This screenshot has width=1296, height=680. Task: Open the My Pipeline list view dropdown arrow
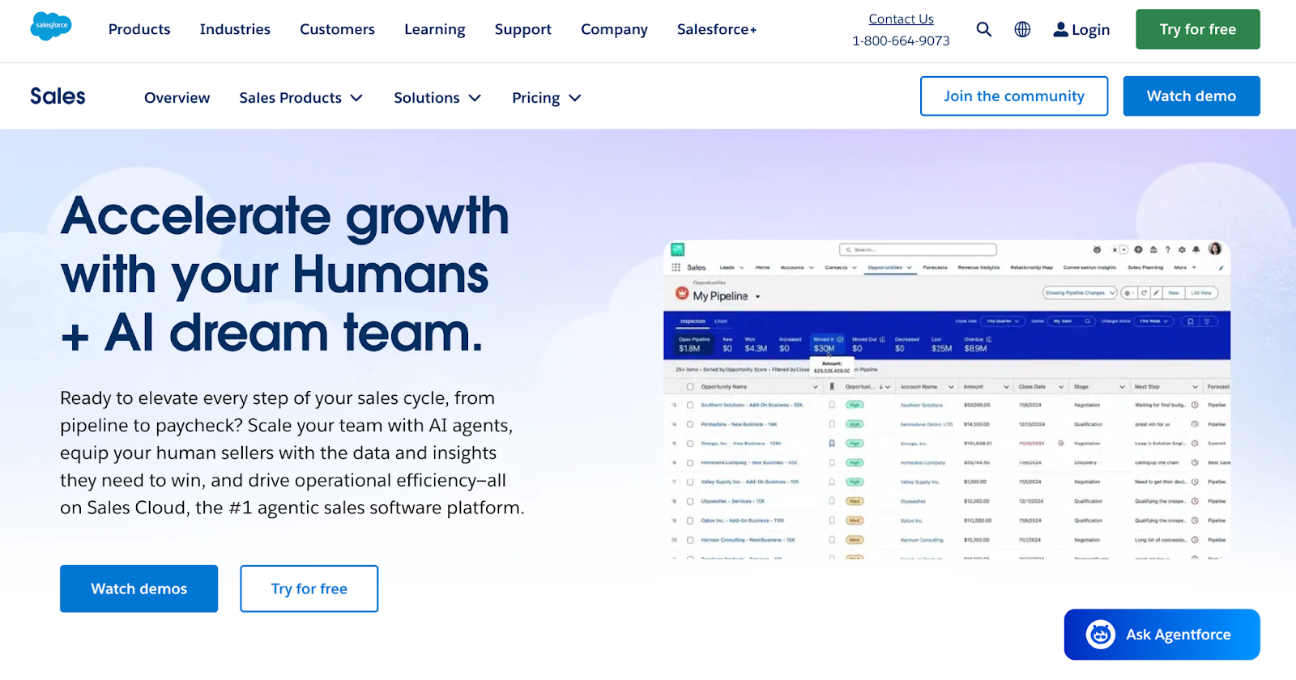tap(757, 297)
